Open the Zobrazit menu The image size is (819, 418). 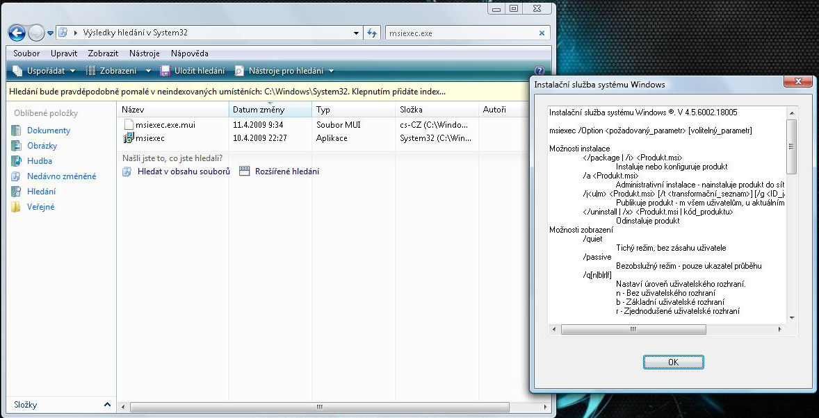click(103, 53)
